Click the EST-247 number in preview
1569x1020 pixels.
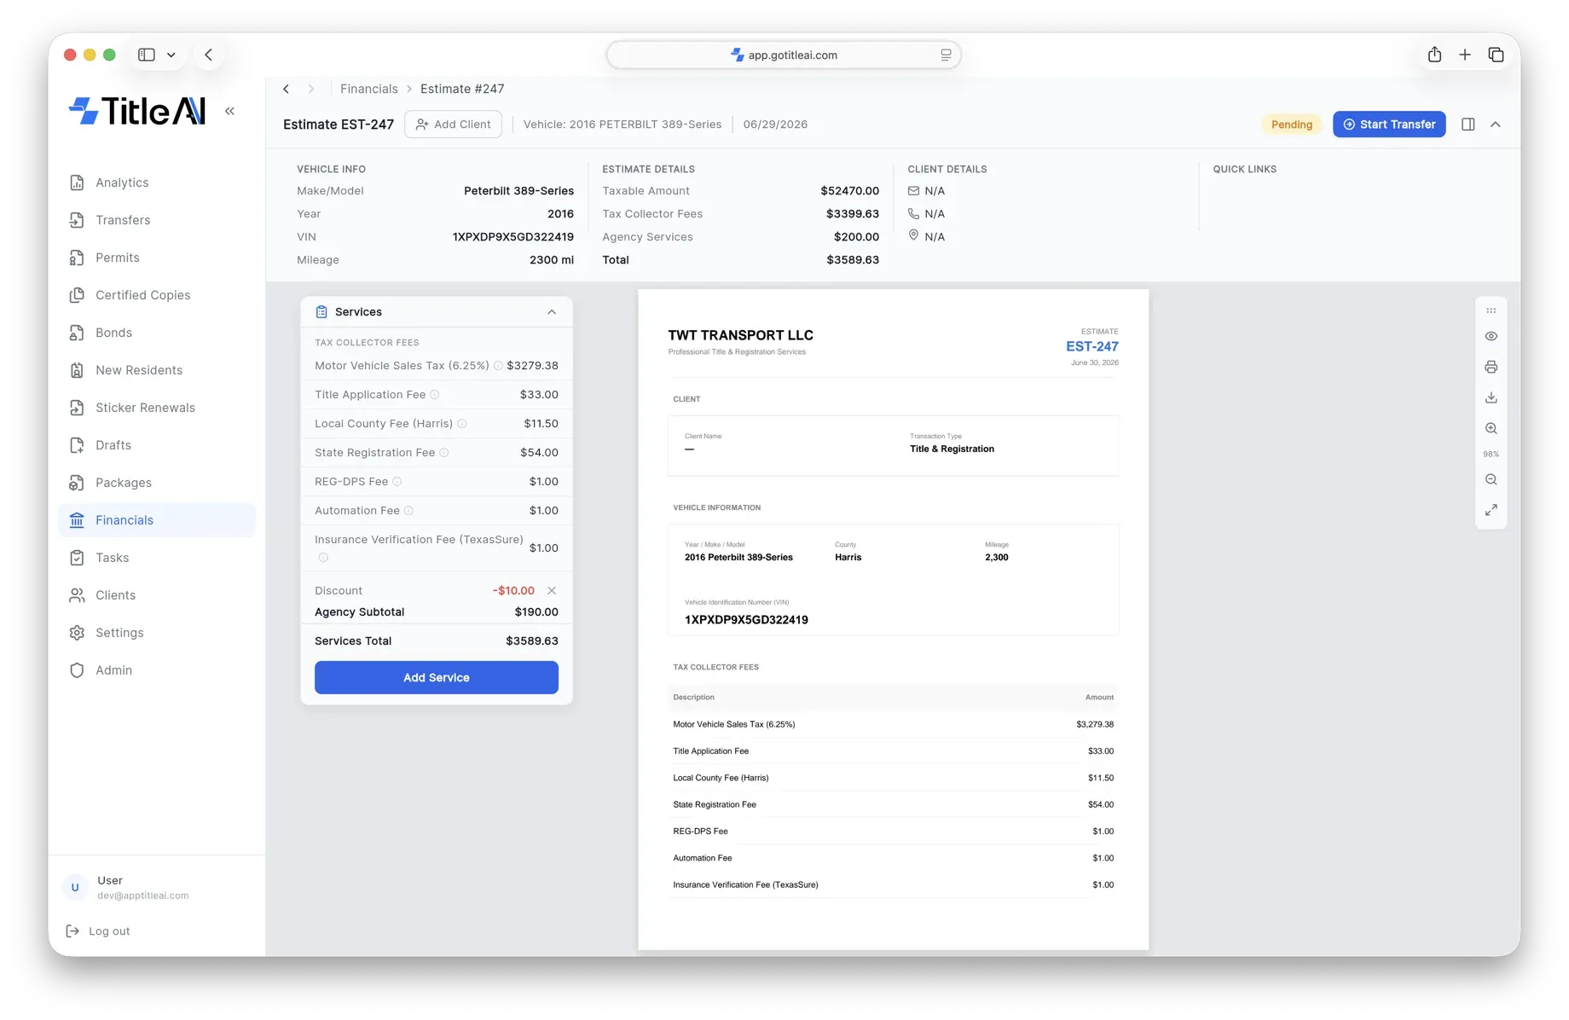(x=1091, y=346)
